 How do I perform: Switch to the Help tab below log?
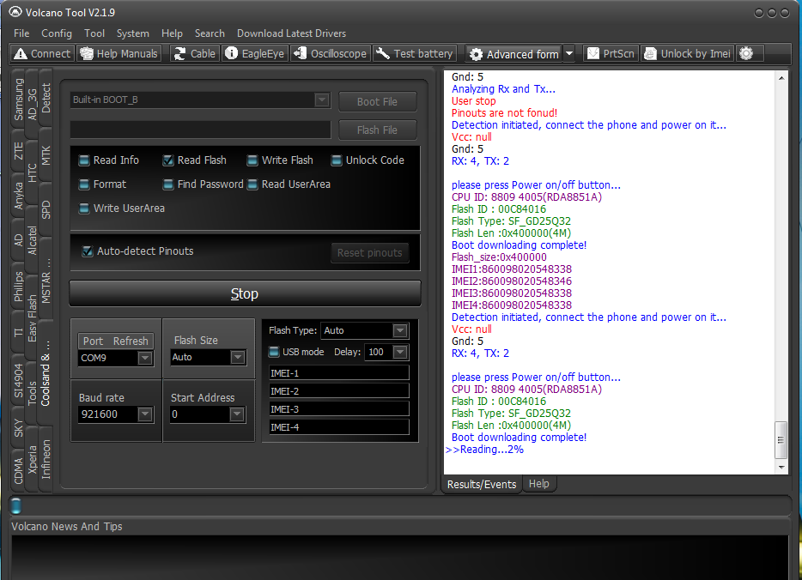pyautogui.click(x=538, y=484)
